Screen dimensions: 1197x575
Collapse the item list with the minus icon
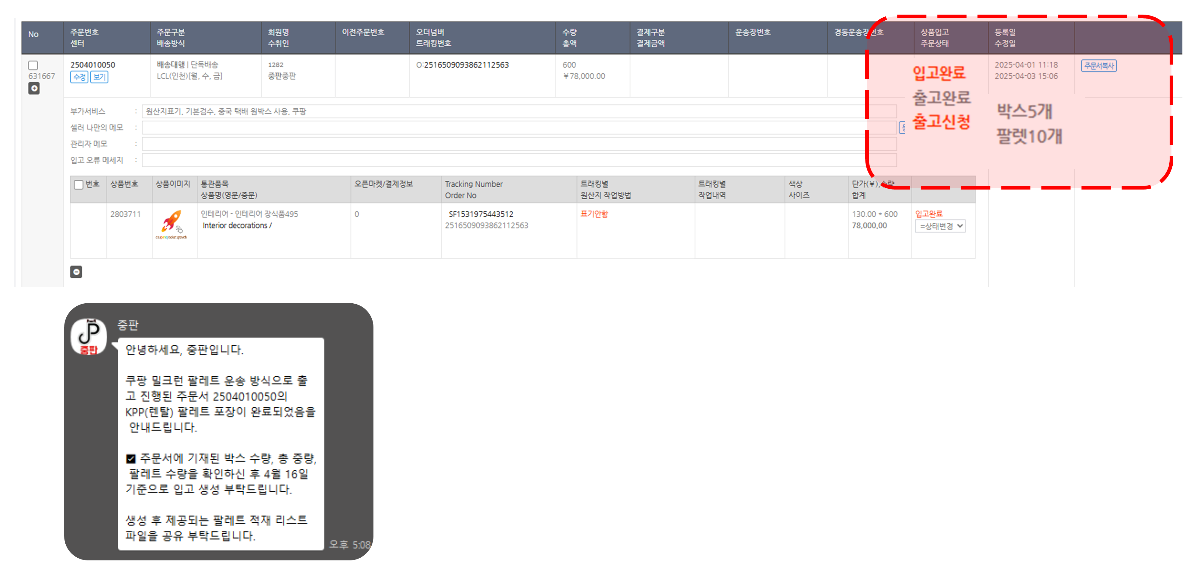[76, 272]
